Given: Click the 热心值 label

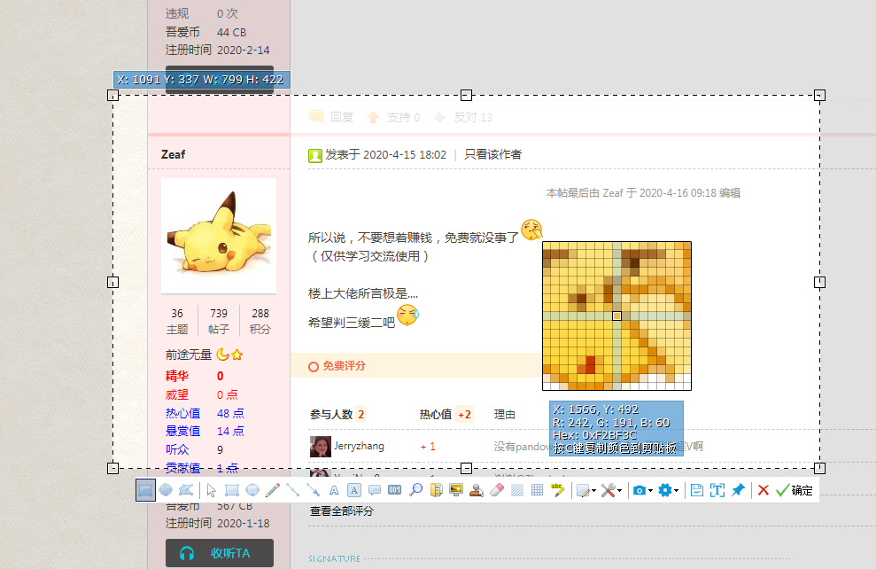Looking at the screenshot, I should pyautogui.click(x=182, y=413).
